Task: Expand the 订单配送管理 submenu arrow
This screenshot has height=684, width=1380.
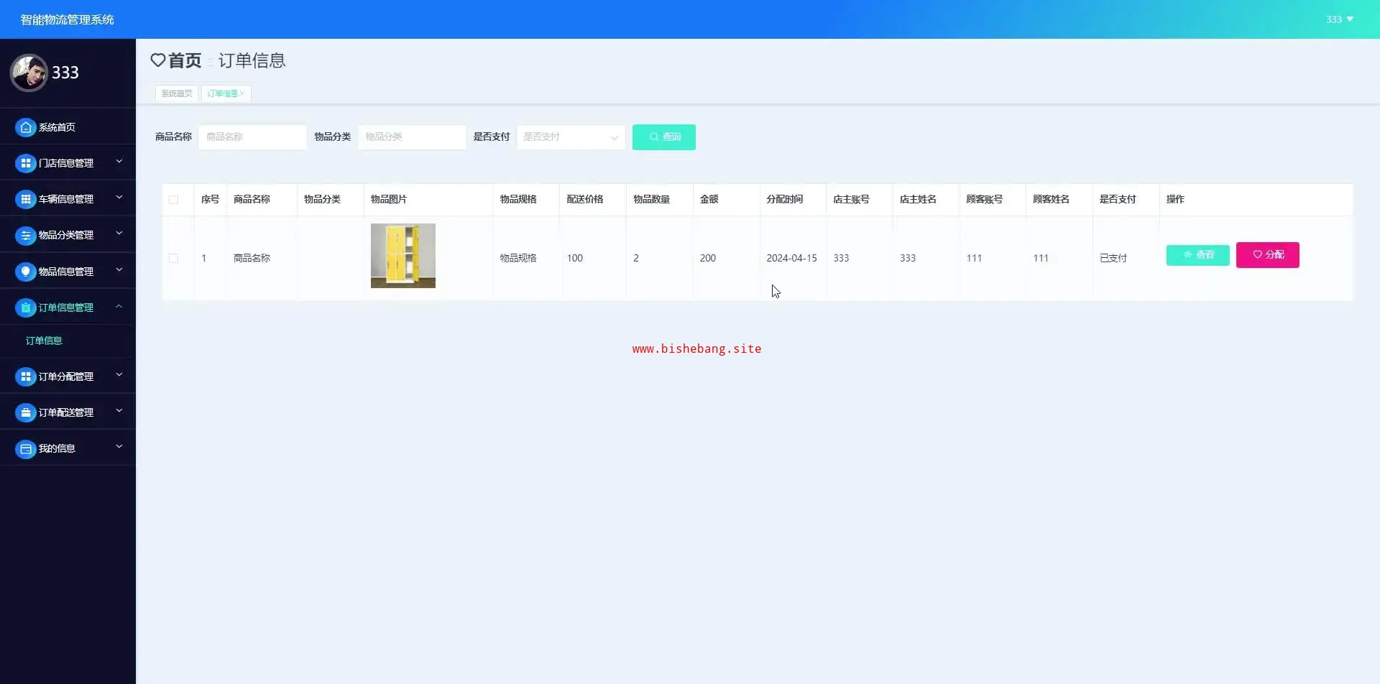Action: (119, 411)
